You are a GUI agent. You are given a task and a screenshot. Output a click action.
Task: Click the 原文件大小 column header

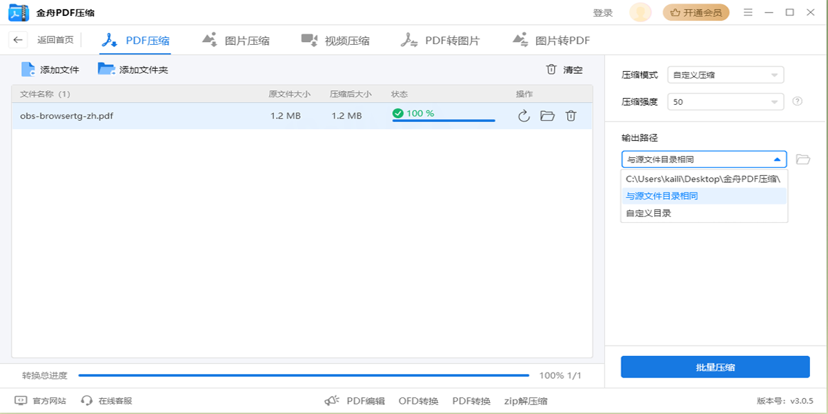(290, 94)
